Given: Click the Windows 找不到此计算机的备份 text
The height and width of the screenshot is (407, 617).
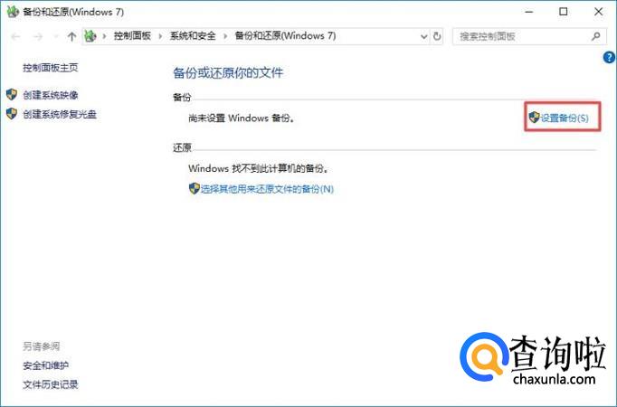Looking at the screenshot, I should pos(259,169).
